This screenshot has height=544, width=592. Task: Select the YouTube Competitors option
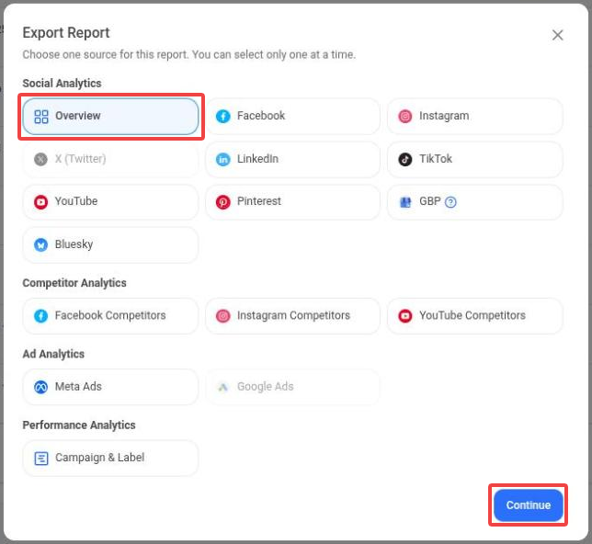pyautogui.click(x=475, y=316)
